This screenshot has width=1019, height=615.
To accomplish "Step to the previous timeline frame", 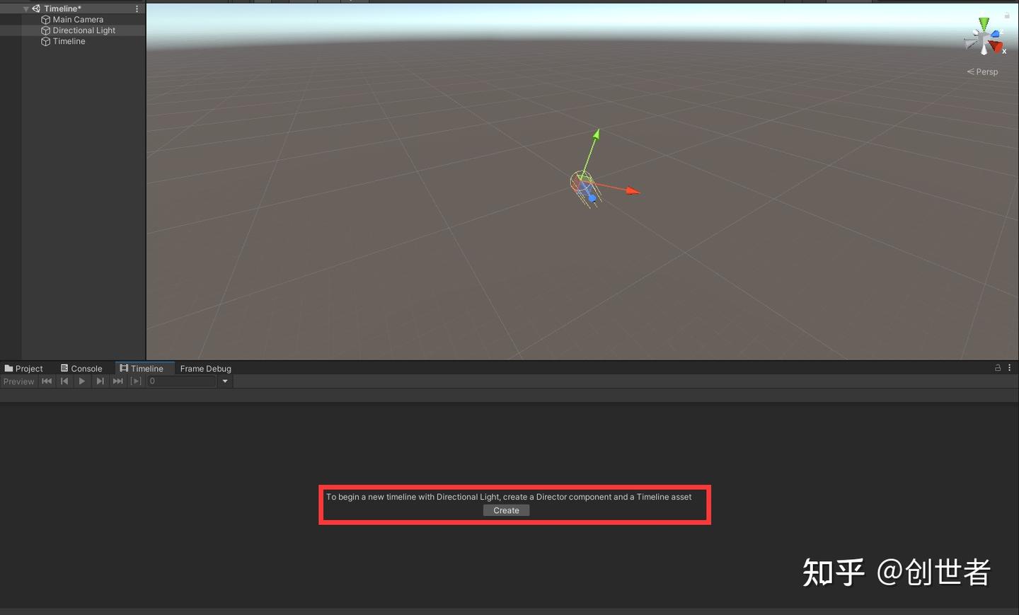I will [x=64, y=381].
